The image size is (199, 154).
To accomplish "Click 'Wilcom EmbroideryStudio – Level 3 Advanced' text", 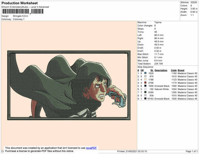I will [x=25, y=7].
